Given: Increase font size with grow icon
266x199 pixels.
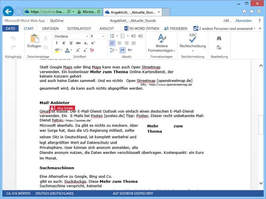Looking at the screenshot, I should 78,50.
